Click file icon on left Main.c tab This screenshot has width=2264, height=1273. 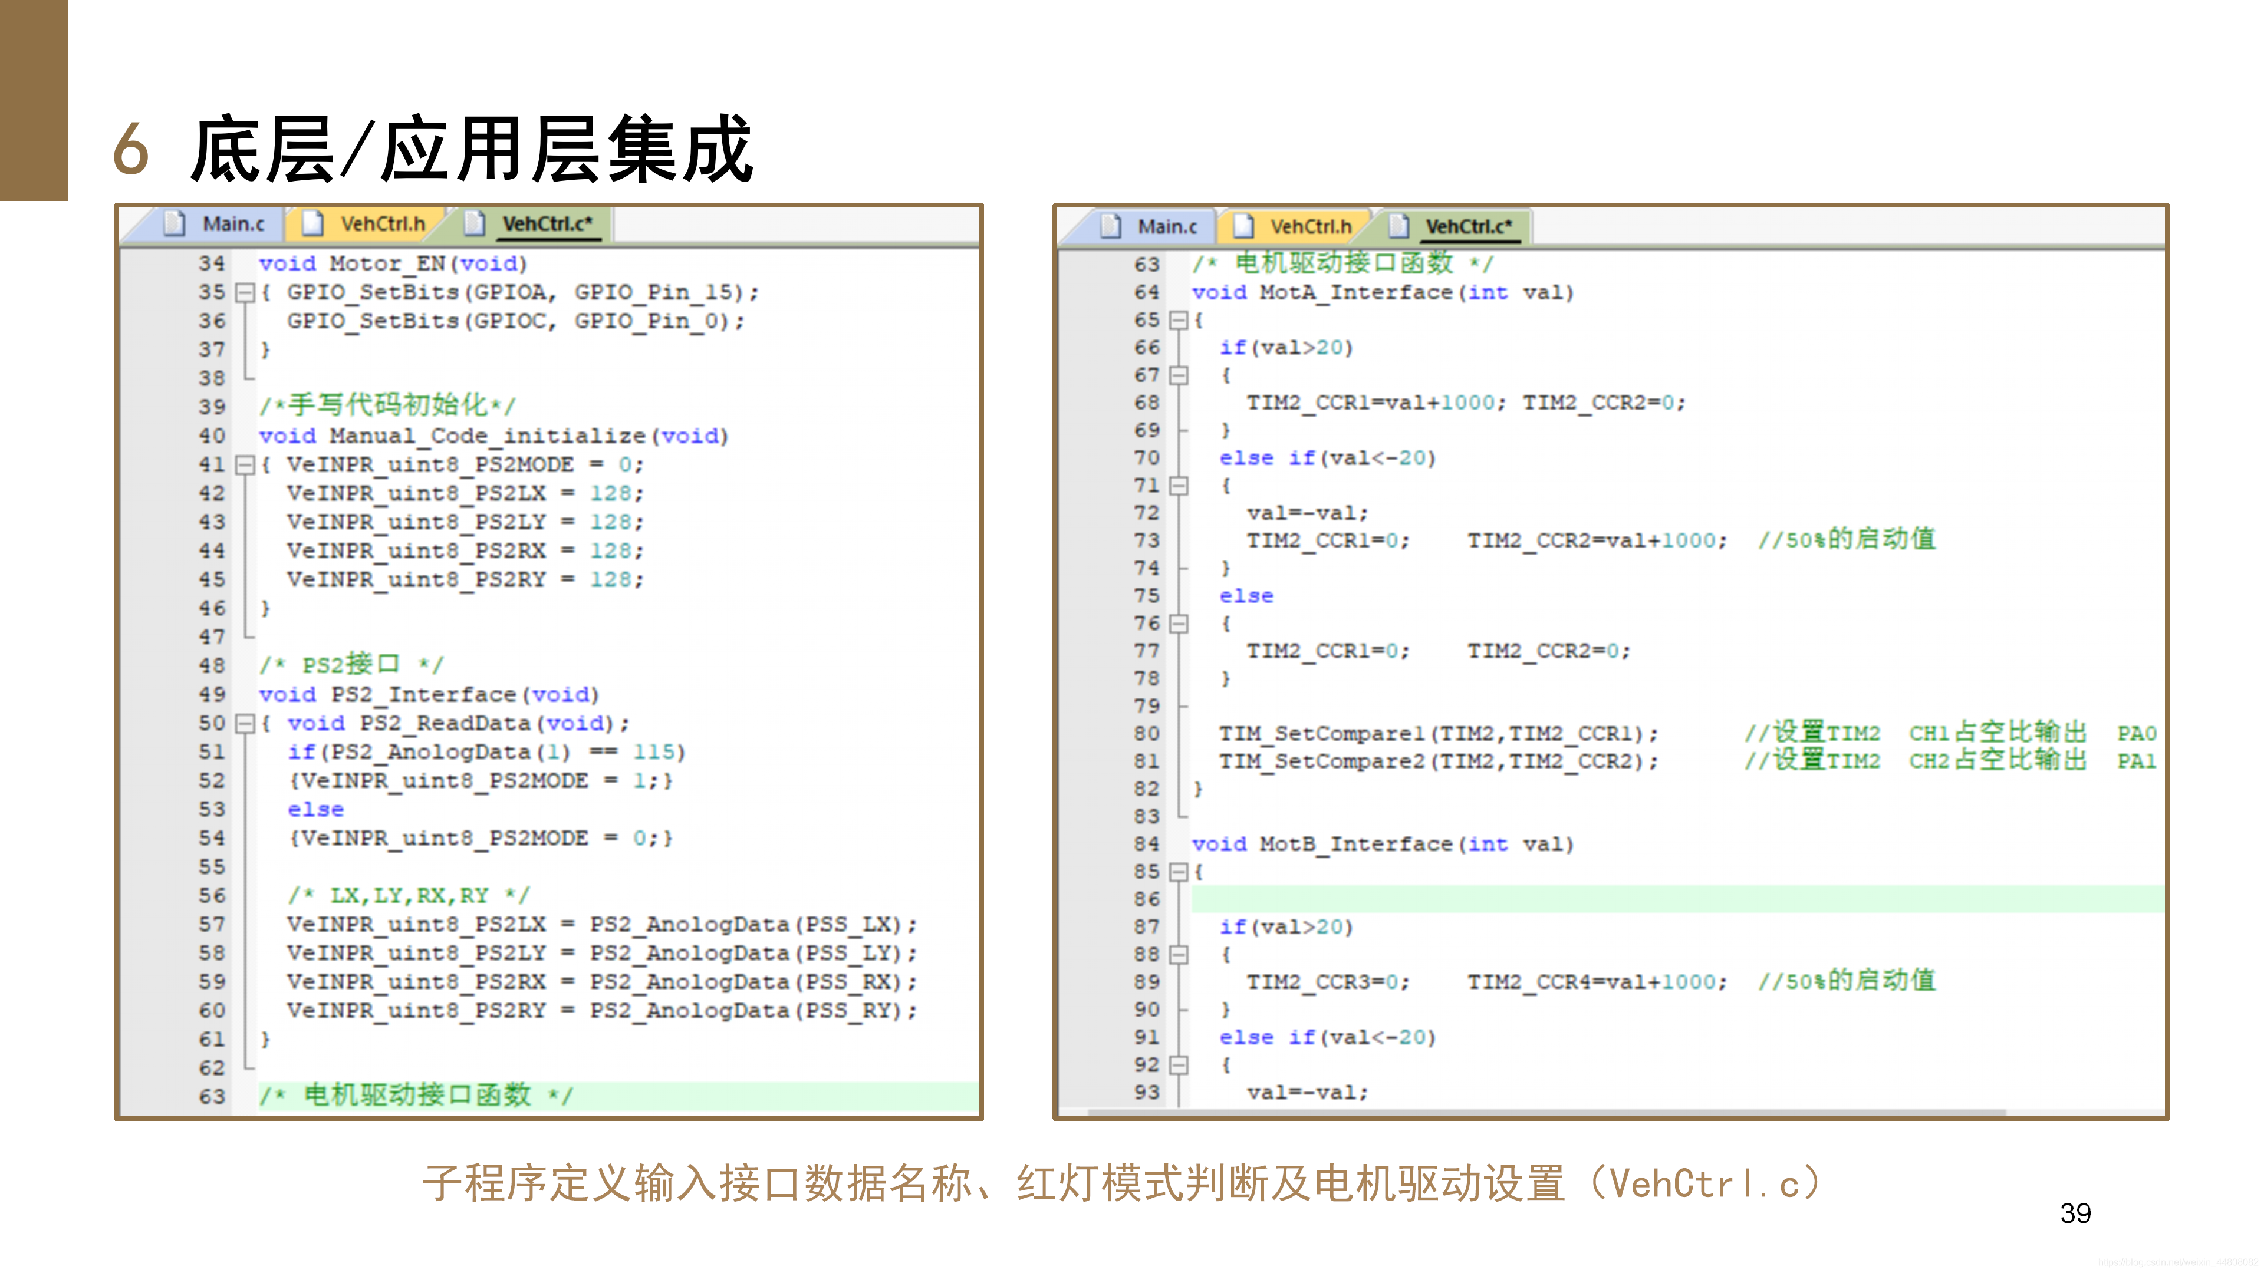pos(174,224)
